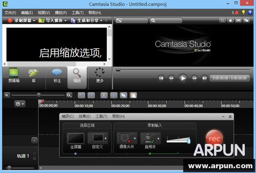Click the split clip icon

(x=114, y=95)
